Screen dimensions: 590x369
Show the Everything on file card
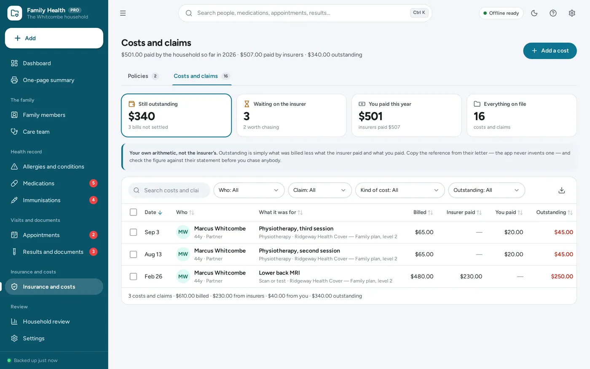pos(522,116)
